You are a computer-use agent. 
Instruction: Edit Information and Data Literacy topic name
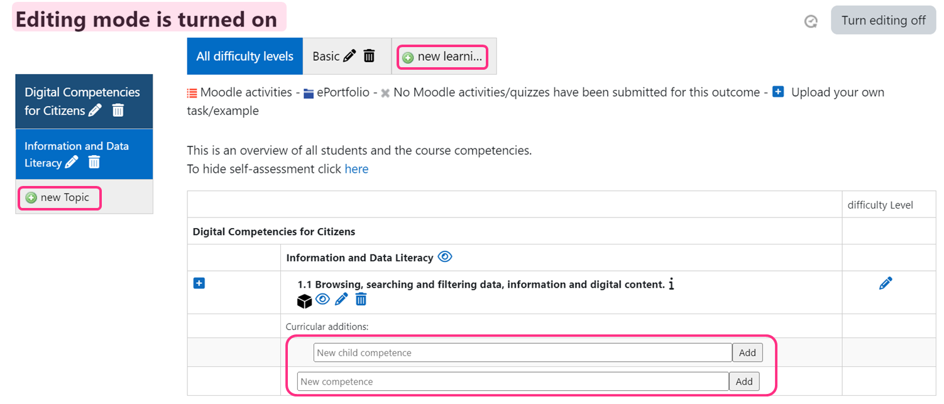coord(72,163)
